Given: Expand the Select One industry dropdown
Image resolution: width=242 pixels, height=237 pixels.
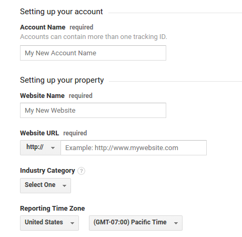Looking at the screenshot, I should [46, 185].
